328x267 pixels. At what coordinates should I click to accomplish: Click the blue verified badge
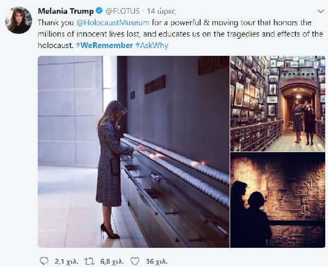(x=99, y=10)
